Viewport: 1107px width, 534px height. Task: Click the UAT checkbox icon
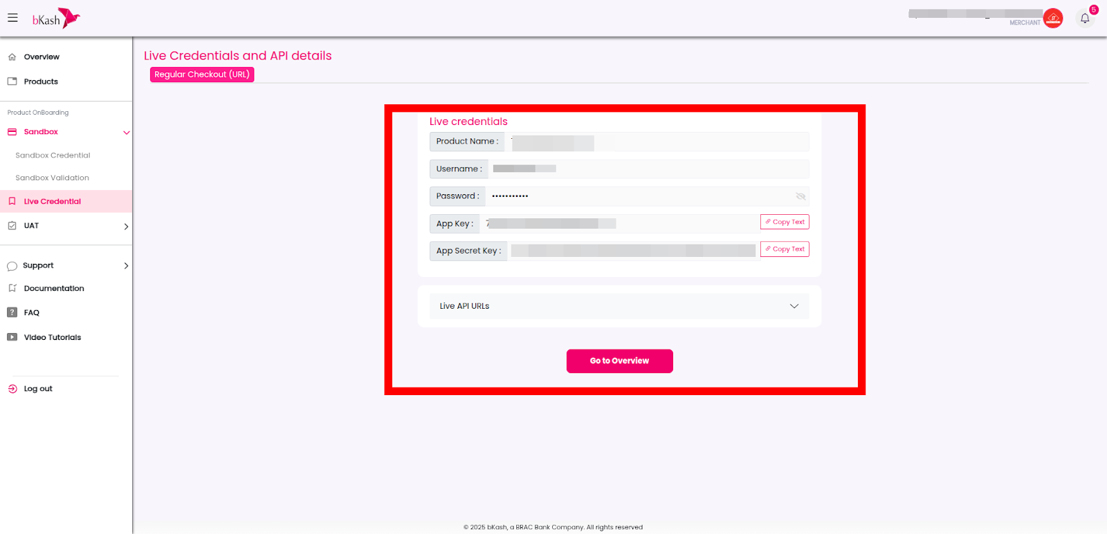12,226
